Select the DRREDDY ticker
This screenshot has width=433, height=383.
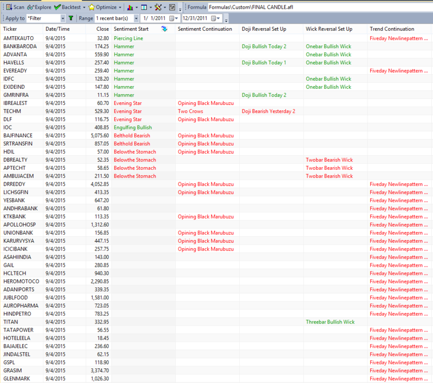click(x=14, y=184)
